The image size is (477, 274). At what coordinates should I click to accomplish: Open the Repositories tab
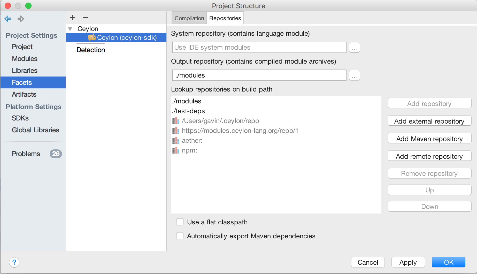click(x=225, y=18)
